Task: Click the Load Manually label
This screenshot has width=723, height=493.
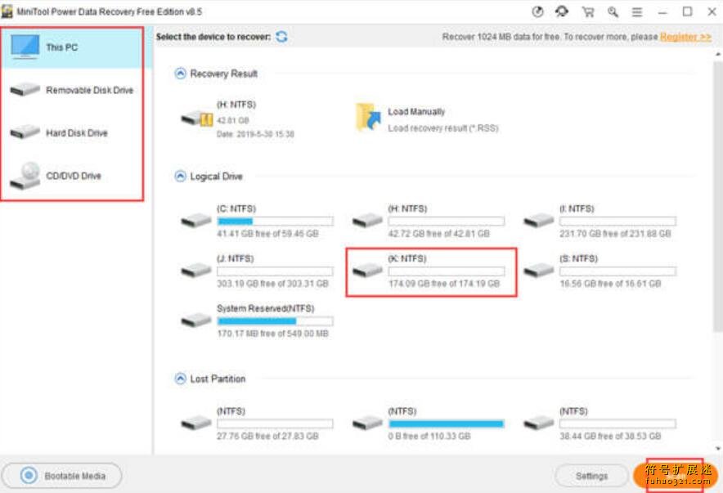Action: [x=416, y=111]
